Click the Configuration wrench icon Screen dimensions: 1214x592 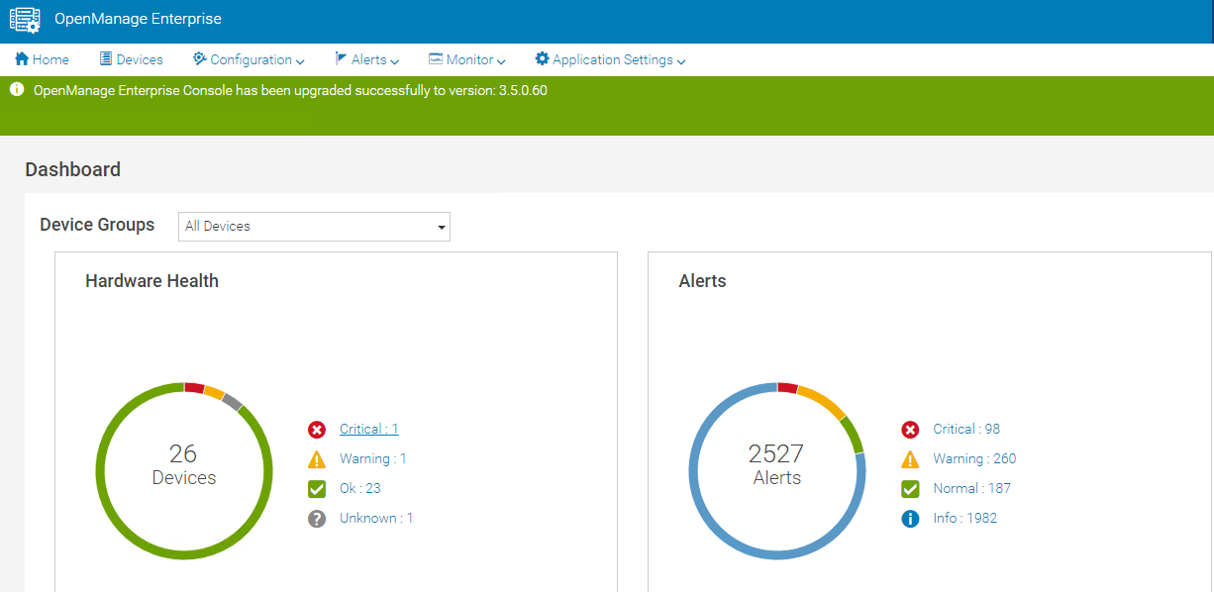pos(199,59)
